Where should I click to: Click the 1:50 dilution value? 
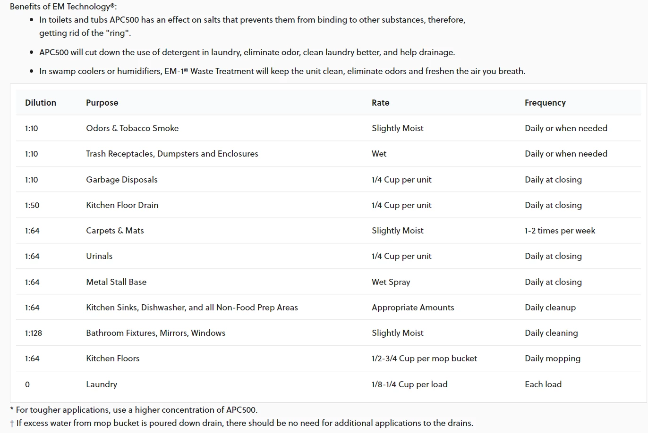(x=32, y=205)
